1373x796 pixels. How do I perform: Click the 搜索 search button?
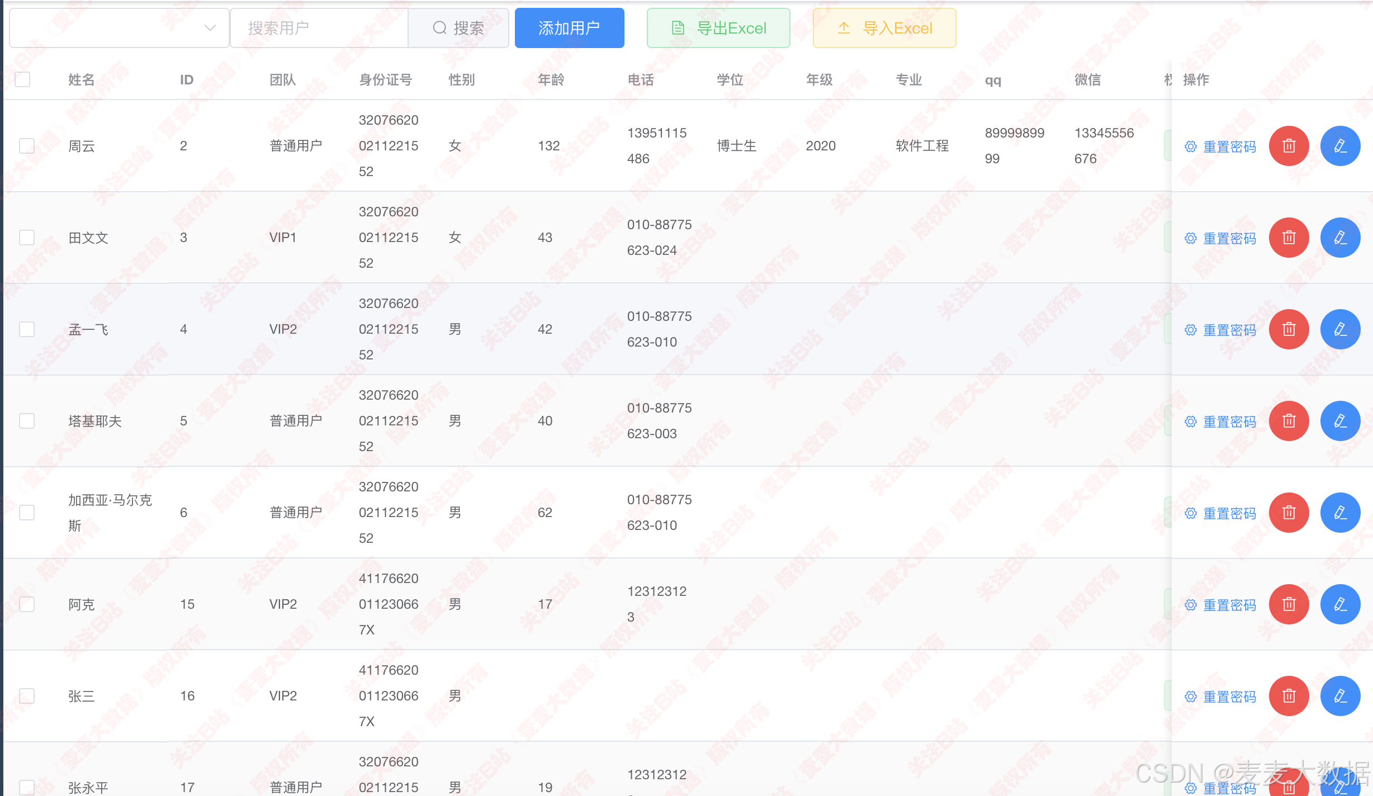(x=458, y=28)
